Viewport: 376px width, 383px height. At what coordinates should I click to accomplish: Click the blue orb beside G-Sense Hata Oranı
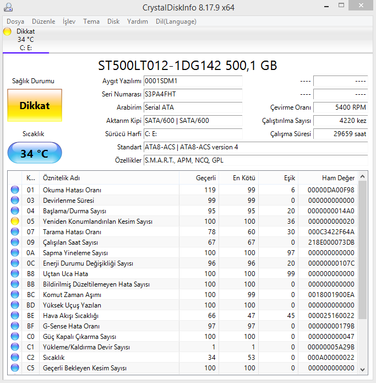[x=15, y=326]
